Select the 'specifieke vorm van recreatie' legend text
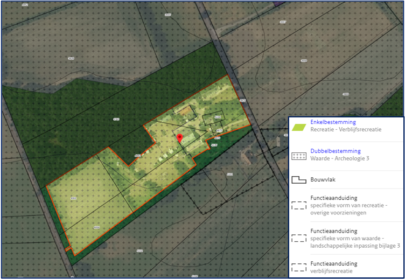Screen dimensions: 405x279 point(347,205)
